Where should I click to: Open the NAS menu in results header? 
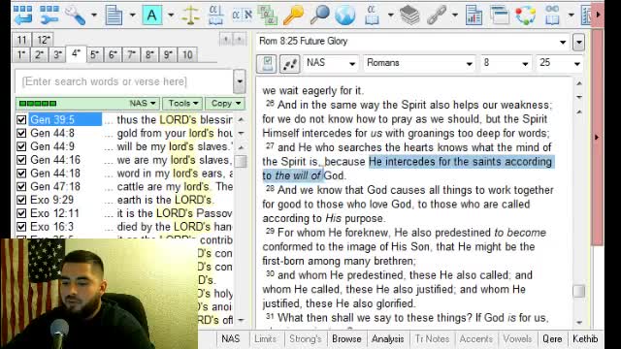coord(143,104)
